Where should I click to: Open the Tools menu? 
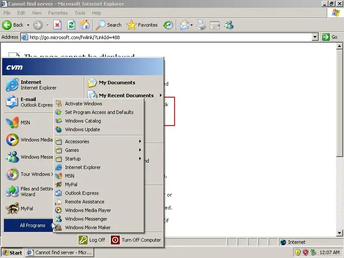click(80, 13)
